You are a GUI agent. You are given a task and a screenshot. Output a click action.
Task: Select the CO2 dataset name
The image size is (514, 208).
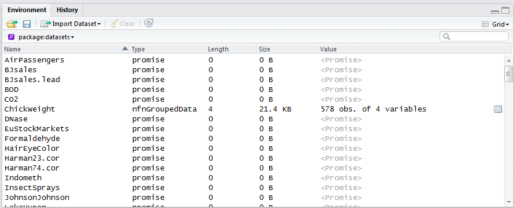coord(12,99)
